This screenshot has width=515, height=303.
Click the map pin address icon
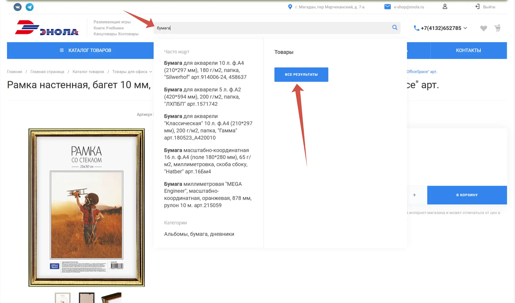tap(290, 7)
